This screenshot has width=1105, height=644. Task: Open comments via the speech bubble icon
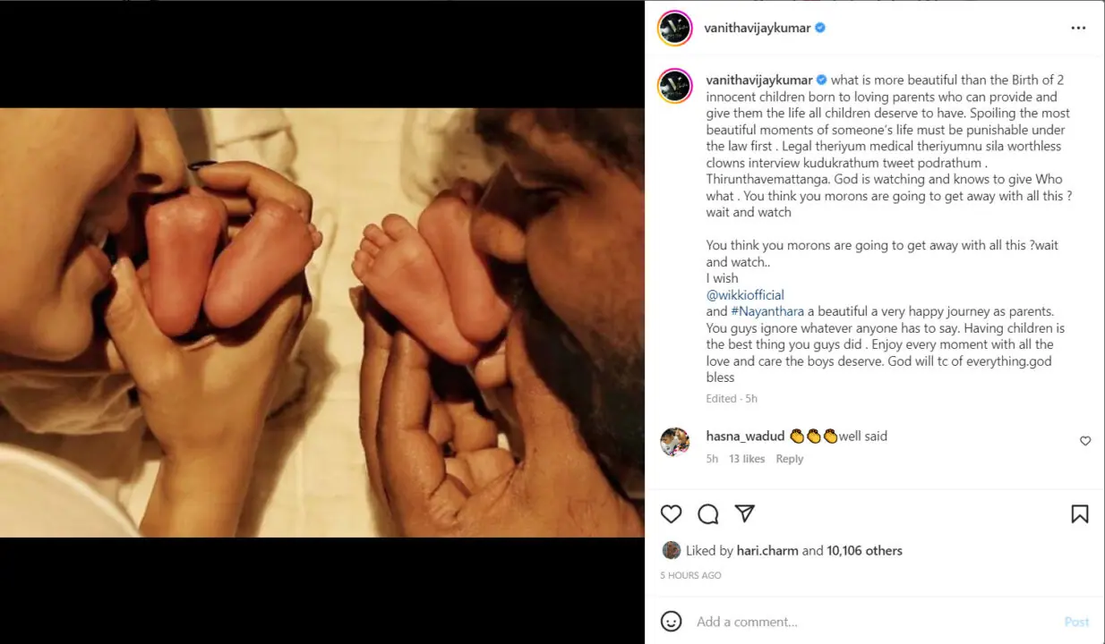[708, 514]
